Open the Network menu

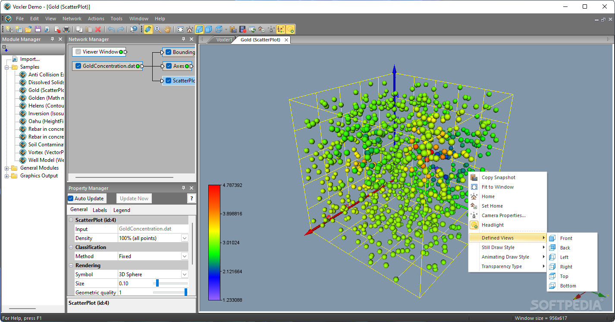pos(72,19)
